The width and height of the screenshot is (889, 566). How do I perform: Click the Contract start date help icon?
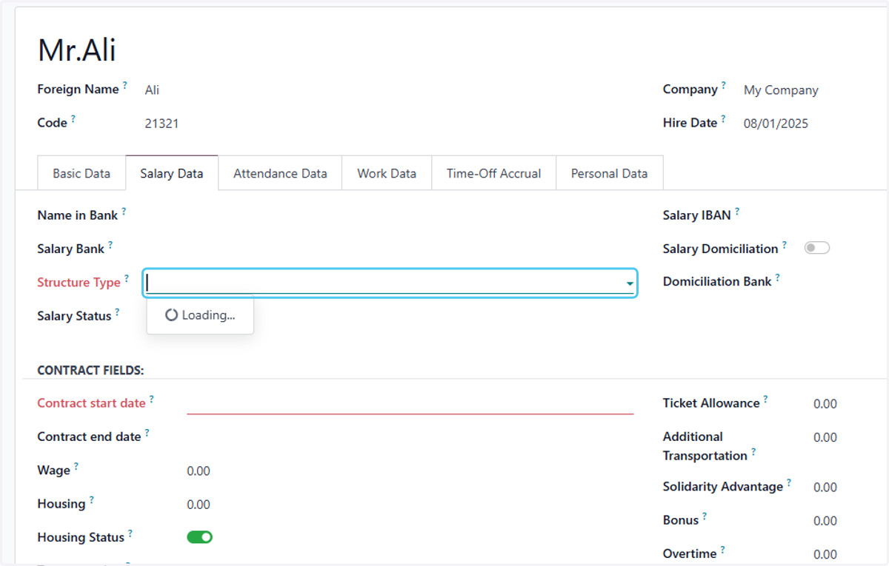151,400
